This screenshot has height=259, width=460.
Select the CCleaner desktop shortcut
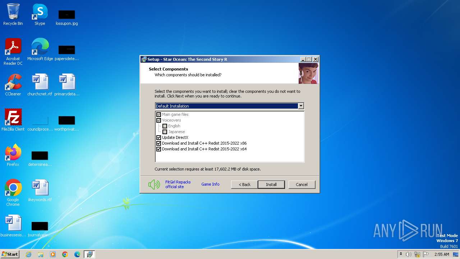click(13, 85)
